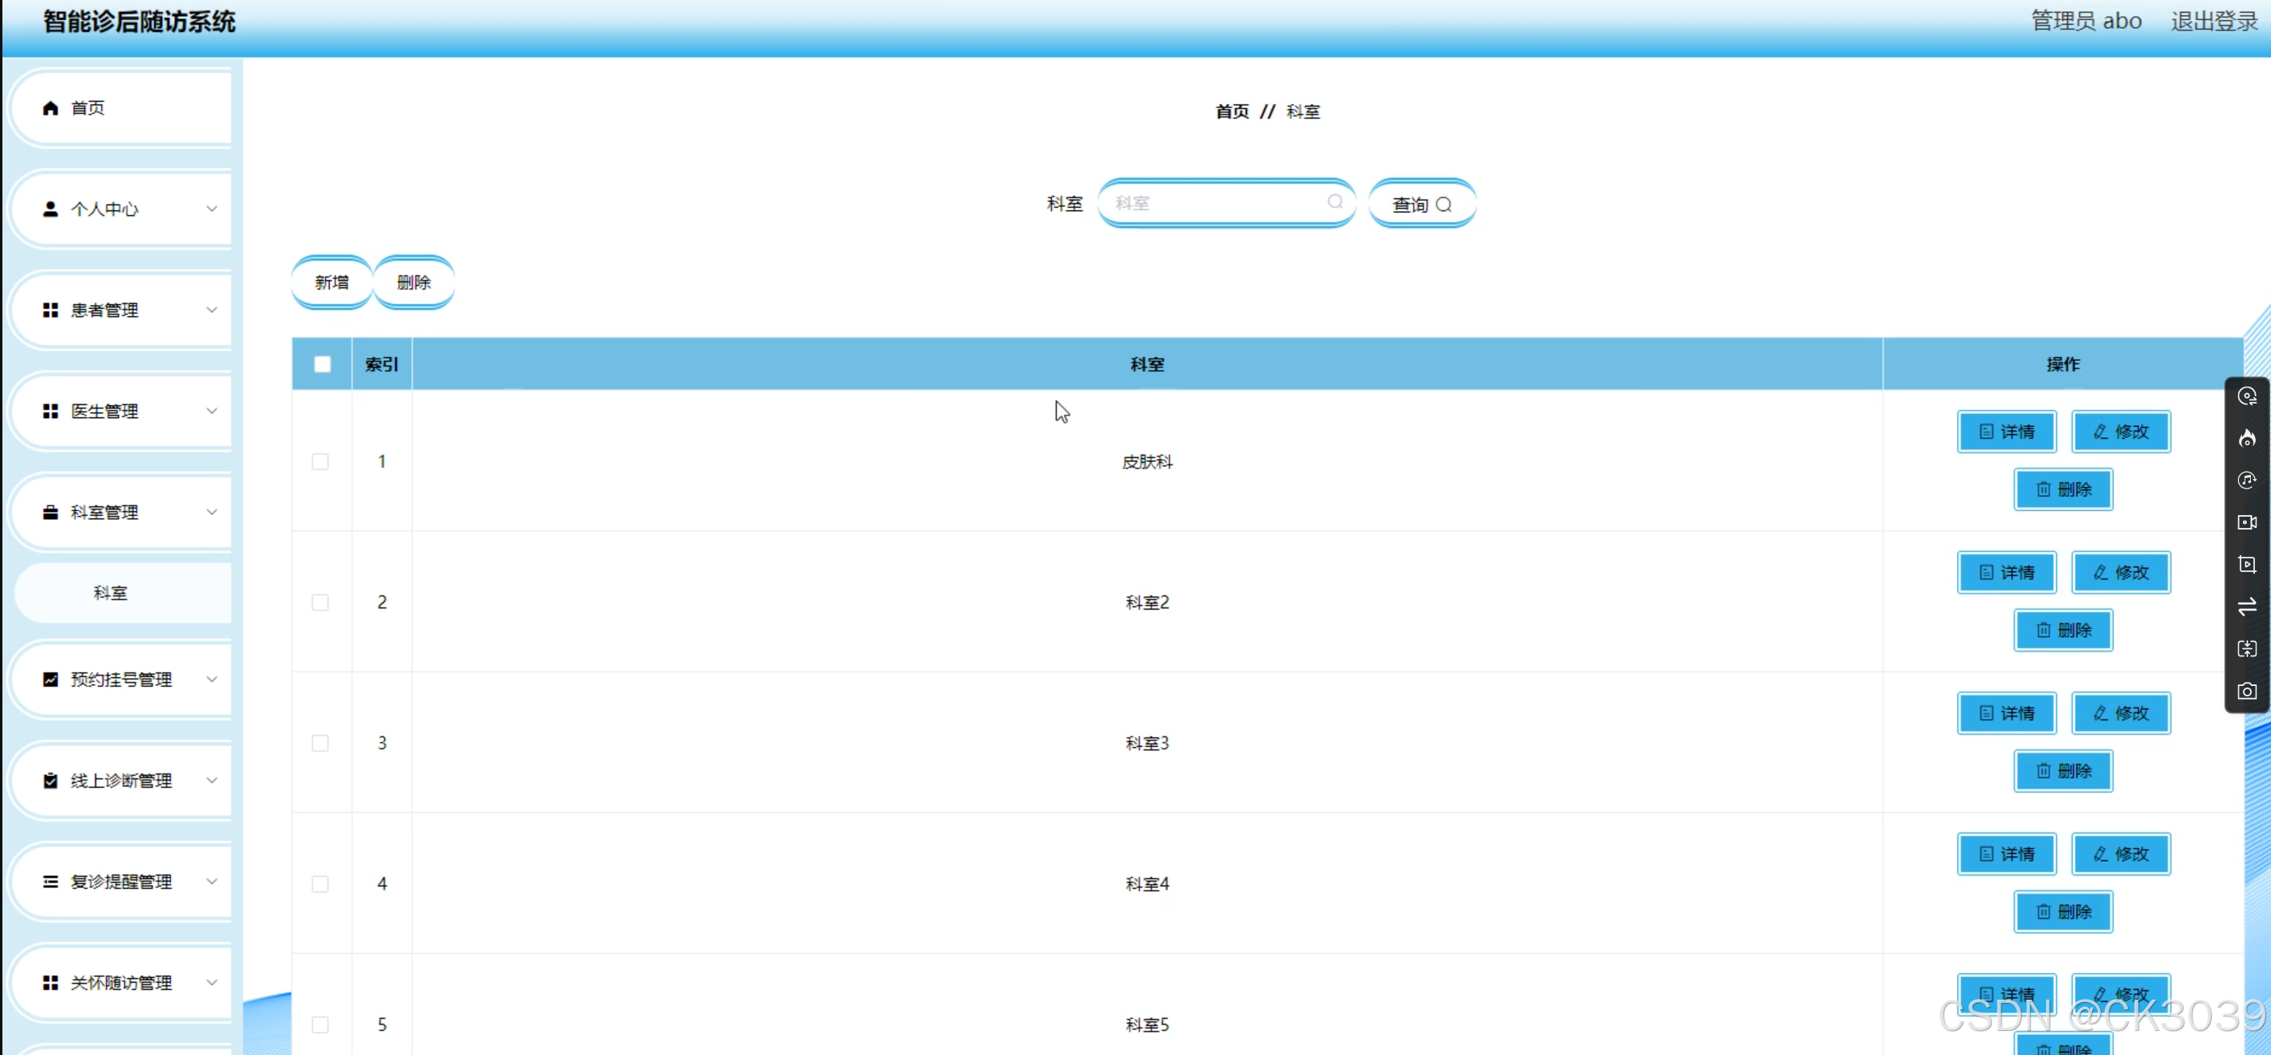This screenshot has height=1055, width=2271.
Task: Check the row checkbox for 科室5
Action: pos(320,1025)
